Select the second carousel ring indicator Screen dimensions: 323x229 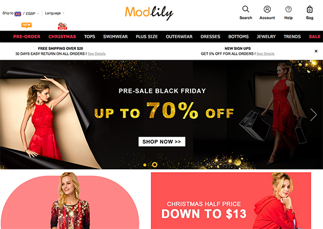tap(155, 164)
